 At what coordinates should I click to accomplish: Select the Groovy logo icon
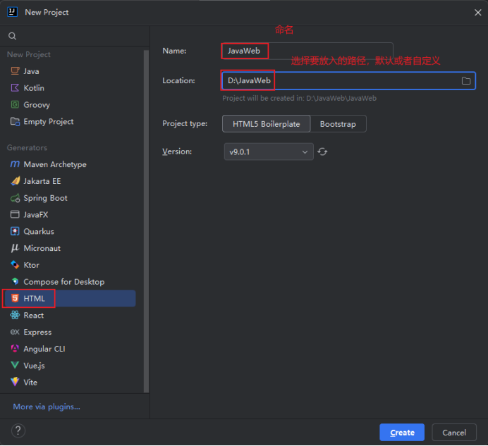[x=15, y=104]
